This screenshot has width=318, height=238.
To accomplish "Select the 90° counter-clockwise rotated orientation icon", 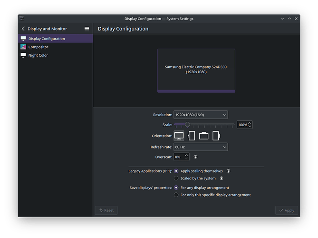I will (x=216, y=136).
